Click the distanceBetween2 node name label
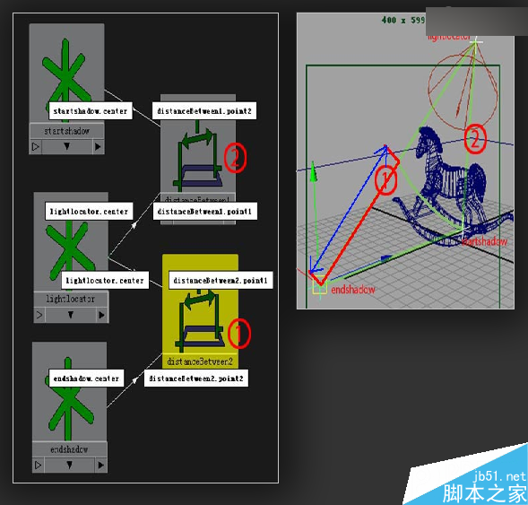The image size is (528, 505). (200, 361)
